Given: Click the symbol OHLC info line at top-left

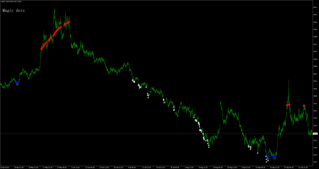Looking at the screenshot, I should tap(11, 2).
